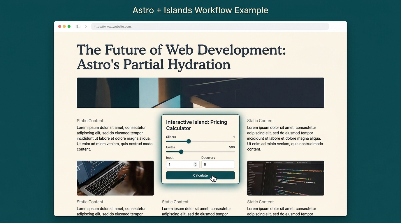Click the headline "The Future of Web Development"
This screenshot has width=401, height=223.
coord(181,50)
